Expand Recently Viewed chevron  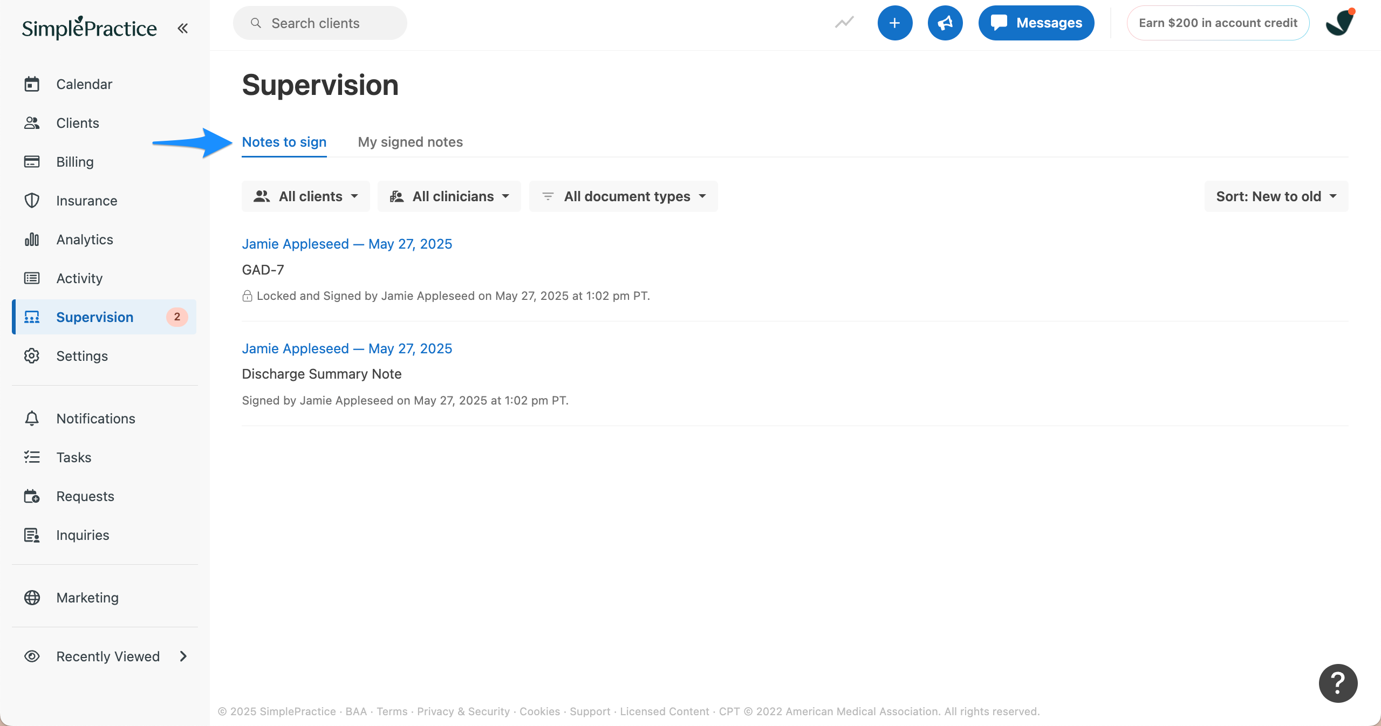click(x=183, y=656)
